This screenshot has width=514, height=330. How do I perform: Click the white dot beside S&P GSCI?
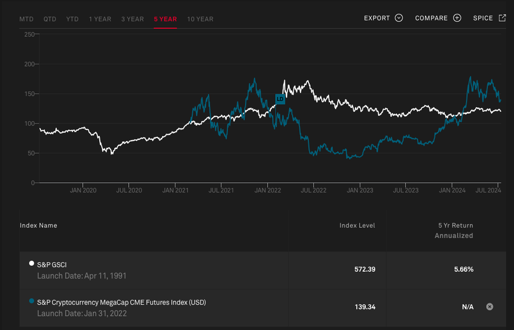tap(31, 264)
